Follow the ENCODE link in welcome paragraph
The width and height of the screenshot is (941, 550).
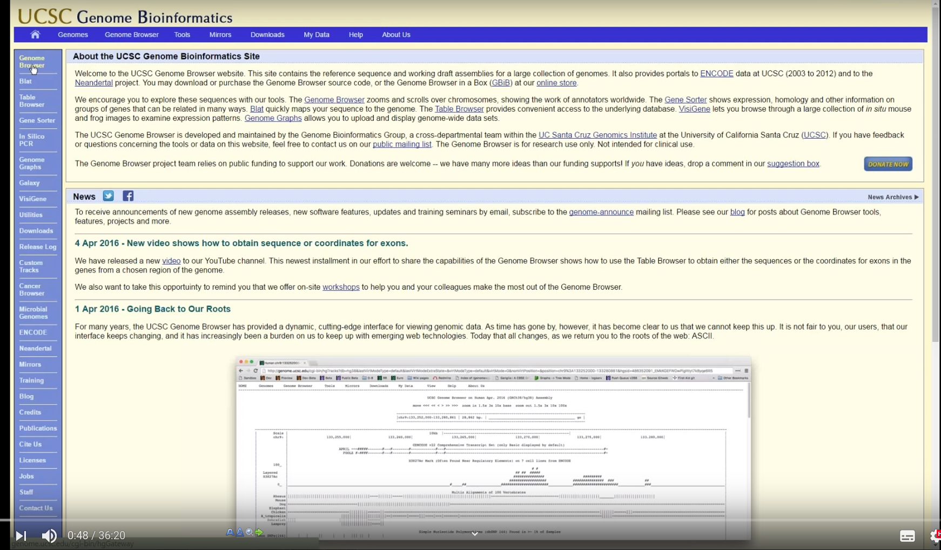tap(716, 74)
